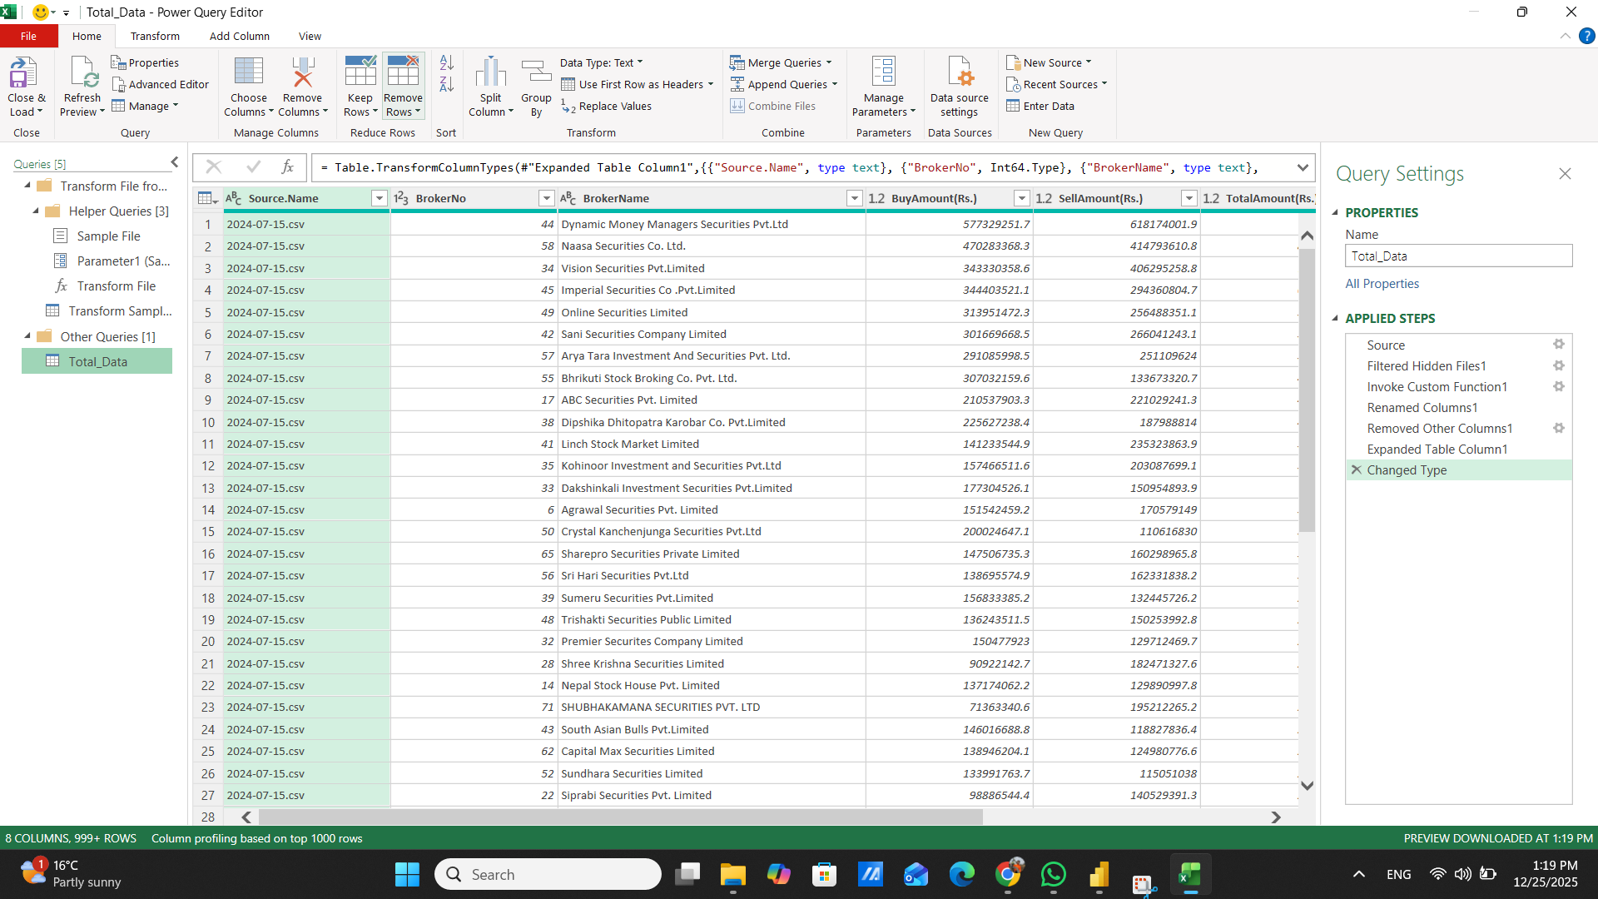Select the Choose Columns tool
Image resolution: width=1598 pixels, height=899 pixels.
[x=247, y=84]
